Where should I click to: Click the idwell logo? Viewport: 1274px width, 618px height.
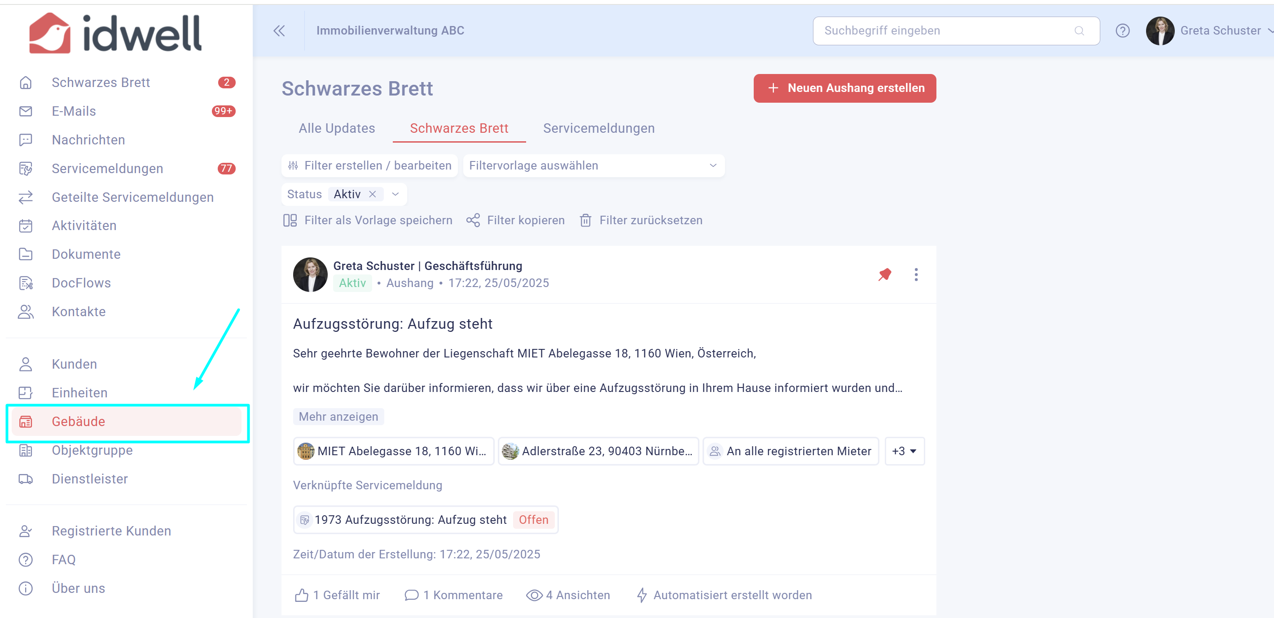(x=115, y=33)
